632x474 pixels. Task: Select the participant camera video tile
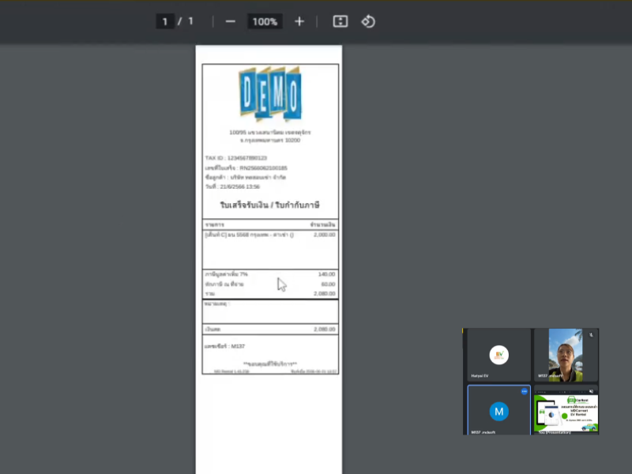pos(566,355)
